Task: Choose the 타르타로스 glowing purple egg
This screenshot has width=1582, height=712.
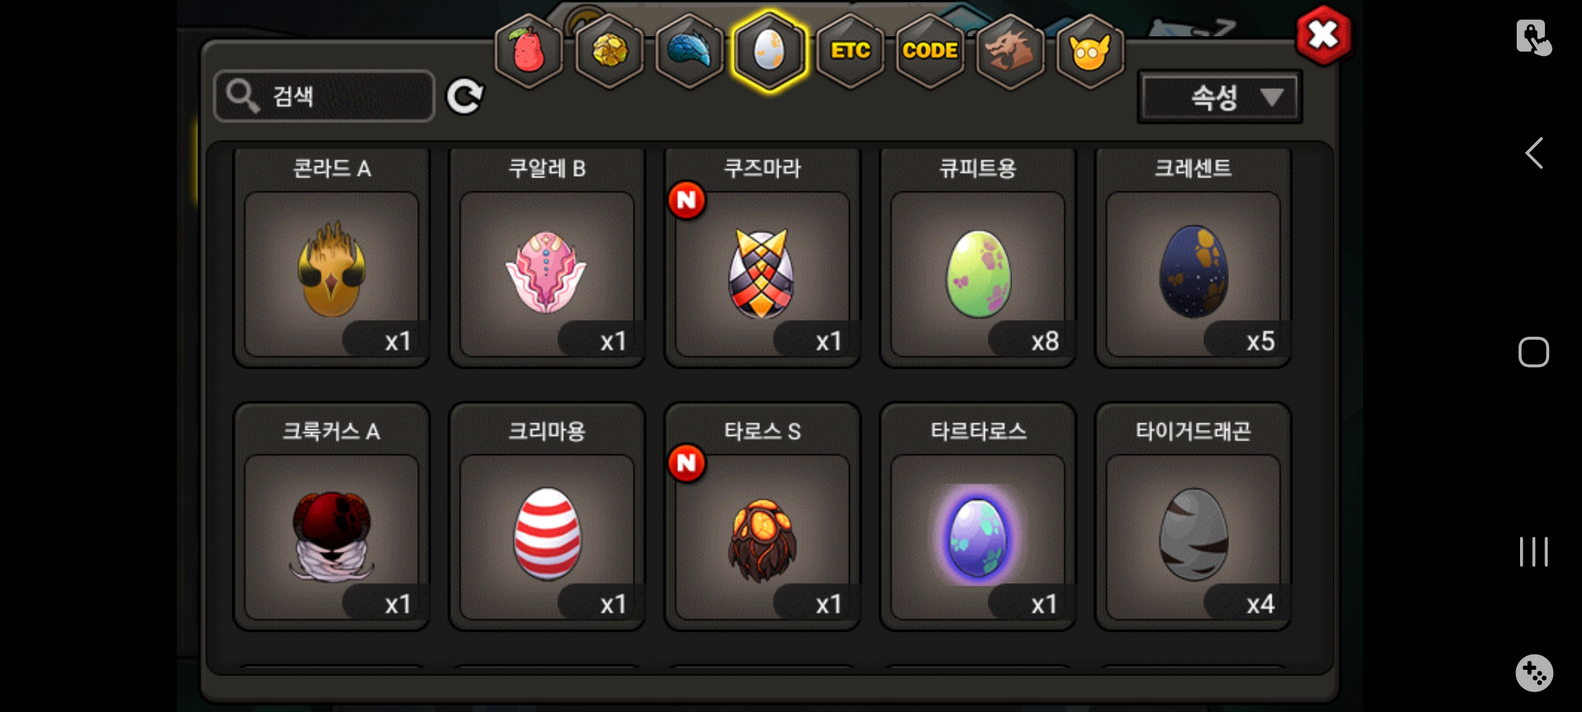Action: tap(978, 517)
